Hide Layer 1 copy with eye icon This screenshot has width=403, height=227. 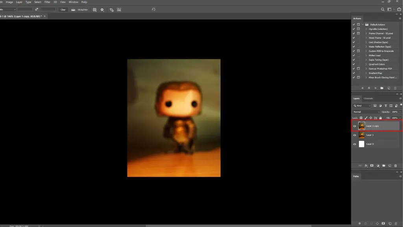355,126
